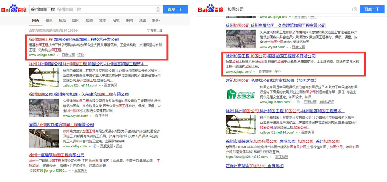Image resolution: width=387 pixels, height=182 pixels.
Task: Open 在徐州市搜索加固公司_百度地图 link
Action: pos(254,166)
